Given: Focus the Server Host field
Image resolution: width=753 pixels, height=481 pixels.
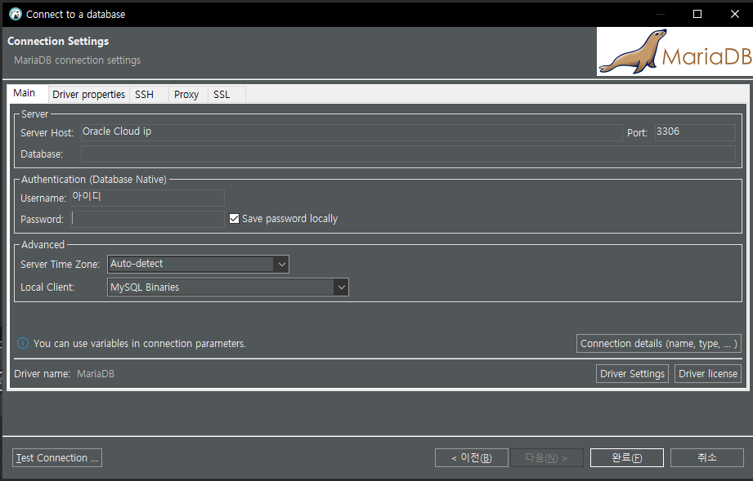Looking at the screenshot, I should click(352, 132).
